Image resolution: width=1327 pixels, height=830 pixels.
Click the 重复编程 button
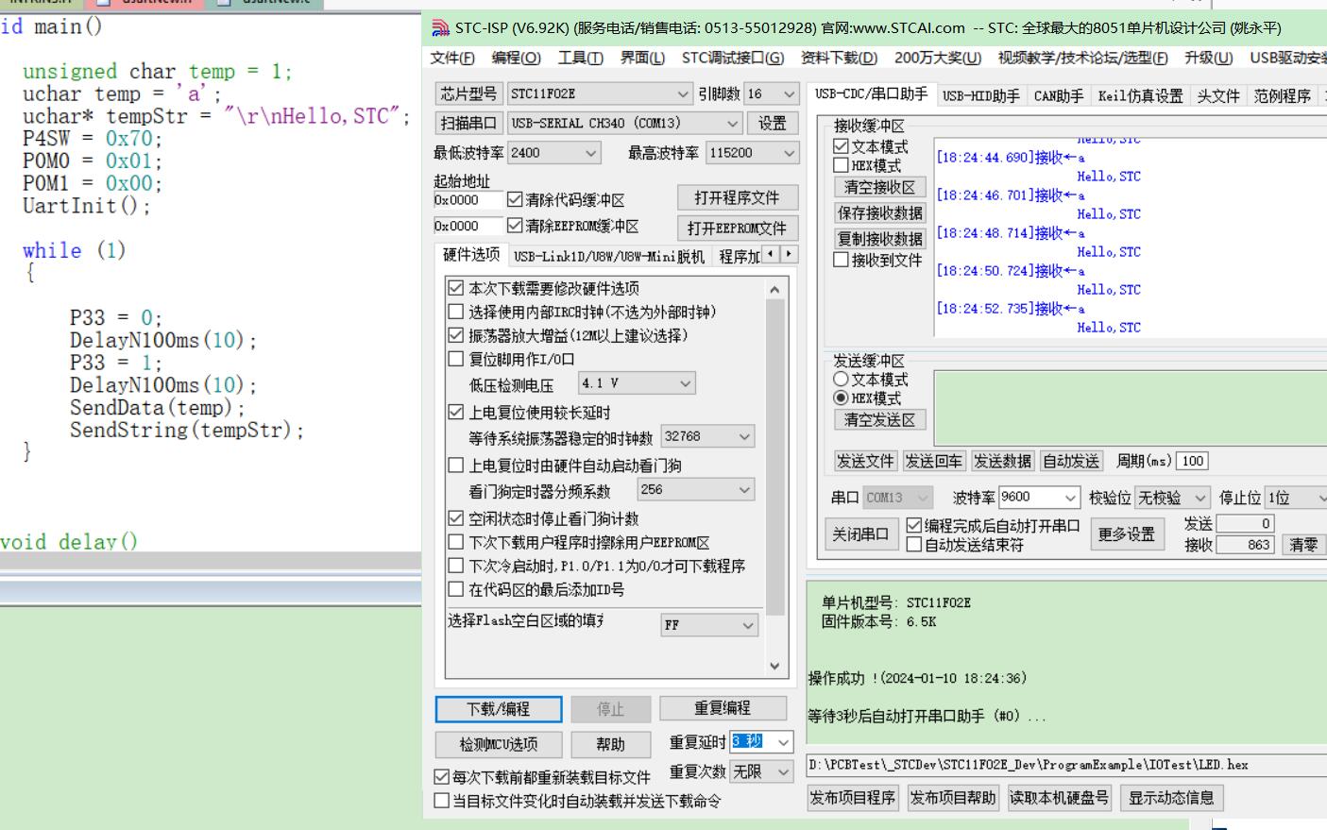coord(723,708)
